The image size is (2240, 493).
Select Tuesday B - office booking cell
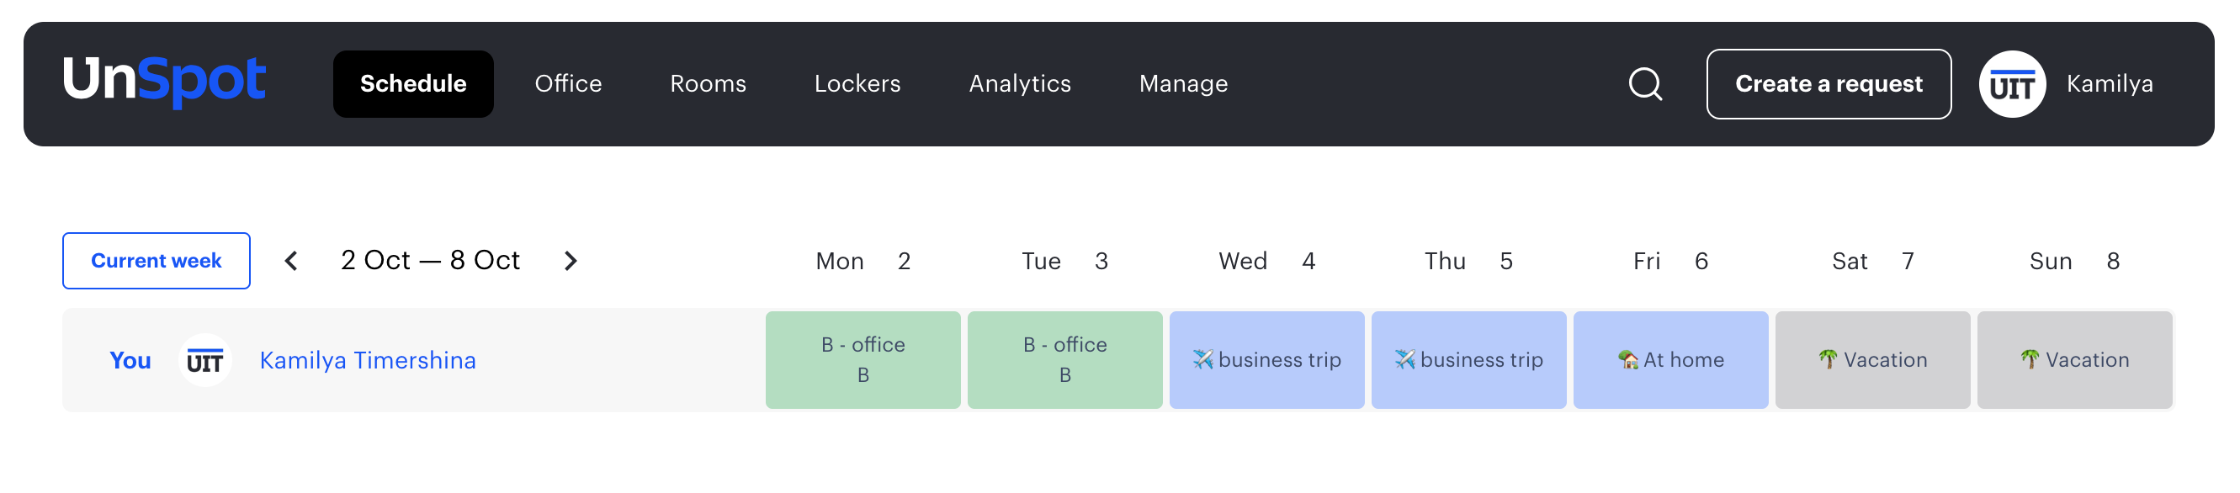(x=1064, y=360)
